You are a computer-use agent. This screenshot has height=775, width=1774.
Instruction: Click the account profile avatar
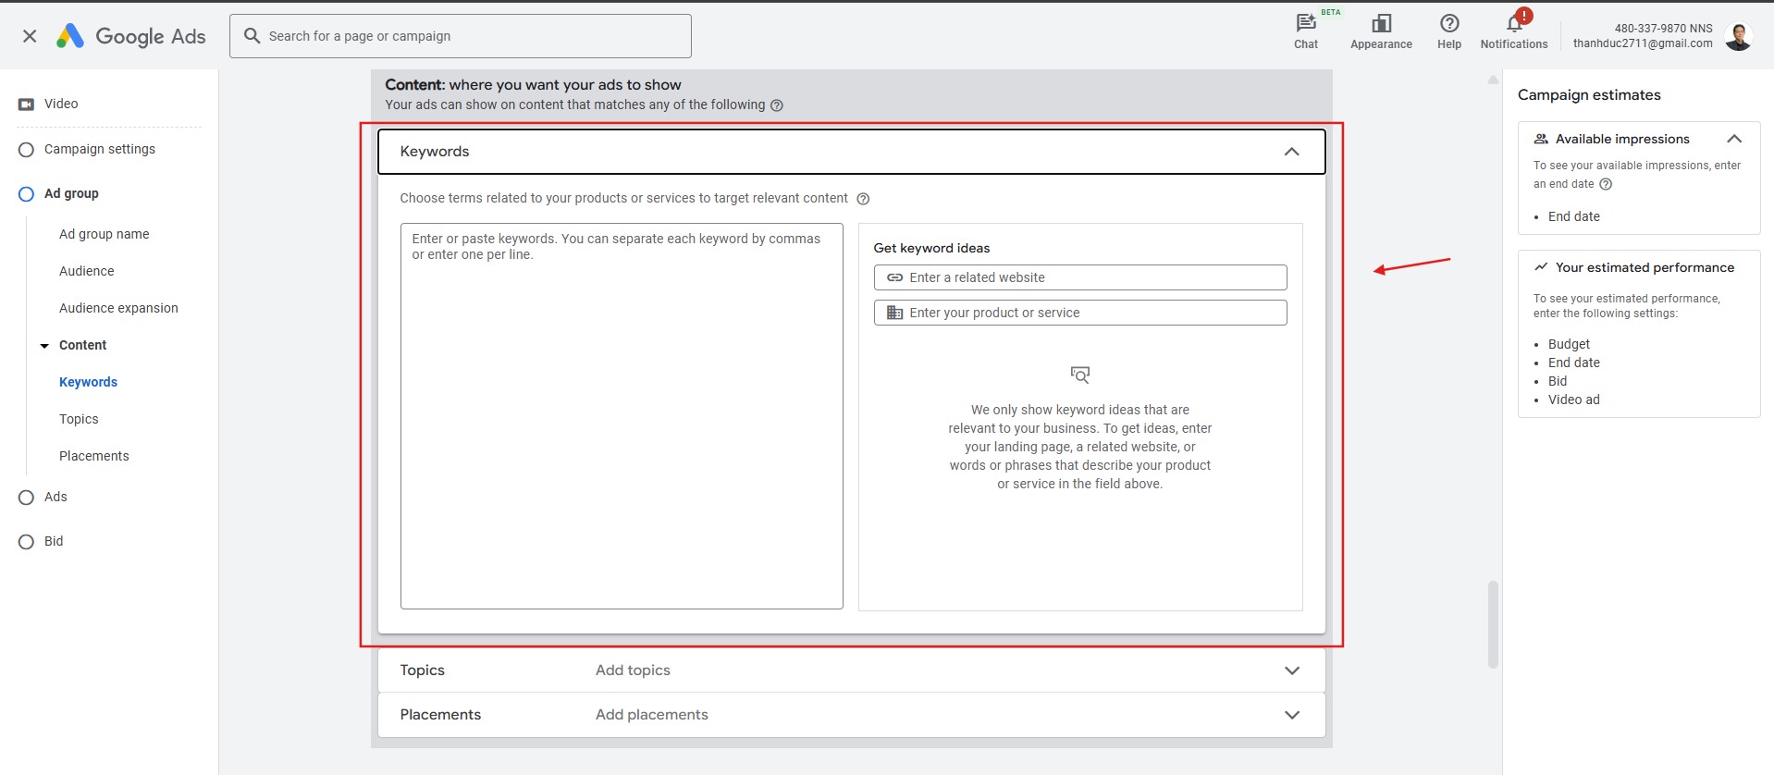coord(1738,36)
